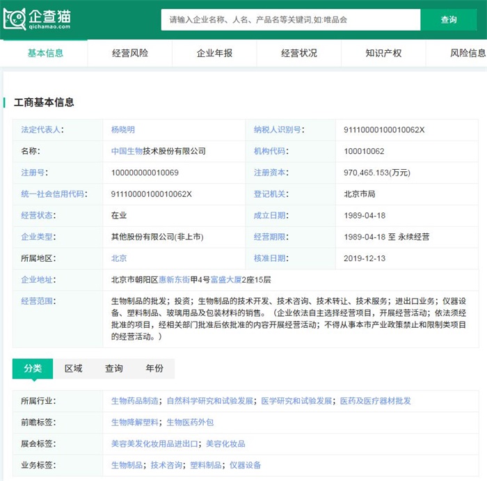Switch to the 查询 tab below

click(x=113, y=368)
